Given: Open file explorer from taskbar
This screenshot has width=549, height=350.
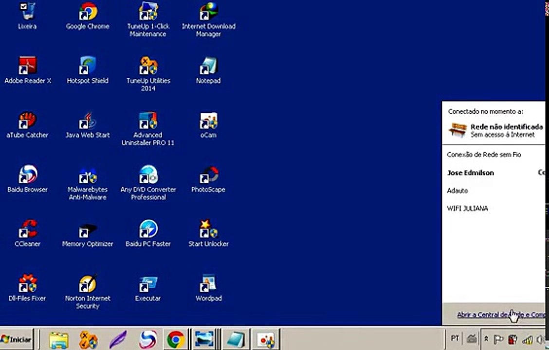Looking at the screenshot, I should pyautogui.click(x=58, y=339).
